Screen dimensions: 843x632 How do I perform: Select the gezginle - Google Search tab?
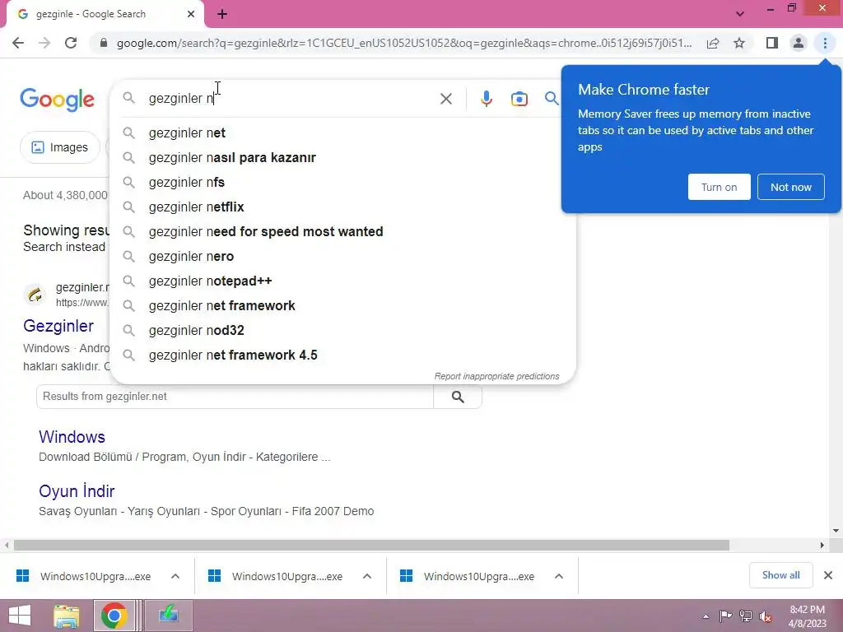(105, 14)
